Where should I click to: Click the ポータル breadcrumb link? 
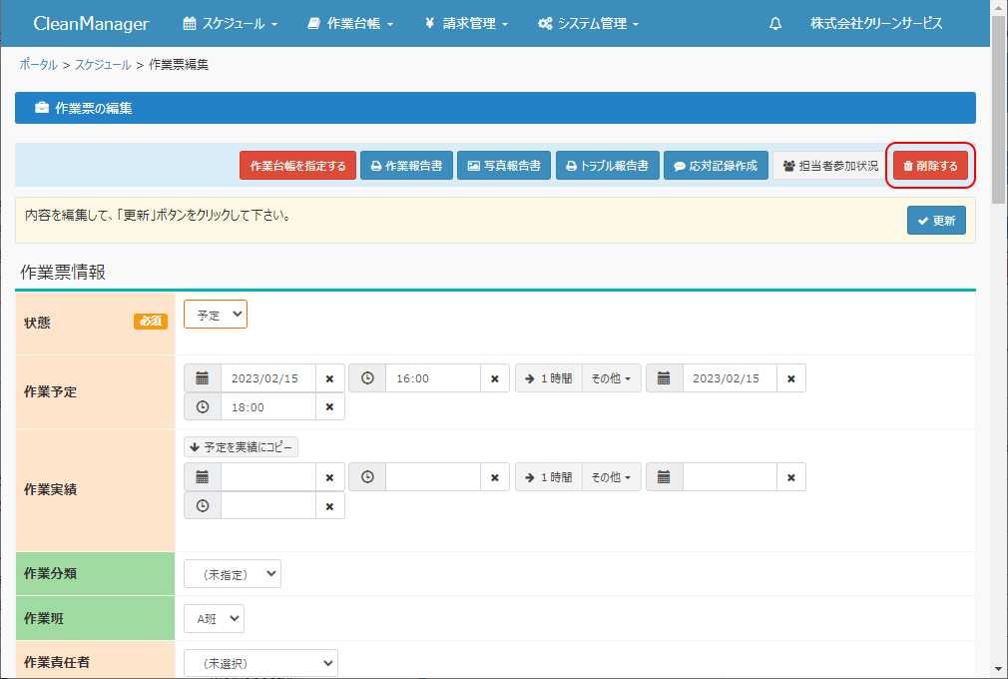click(x=38, y=65)
